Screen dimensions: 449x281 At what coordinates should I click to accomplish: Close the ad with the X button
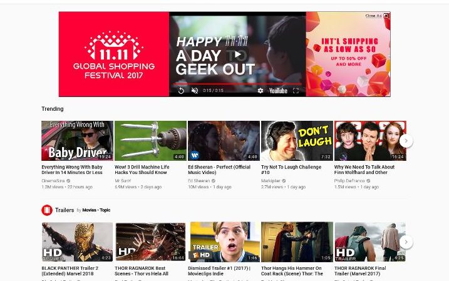pos(386,16)
